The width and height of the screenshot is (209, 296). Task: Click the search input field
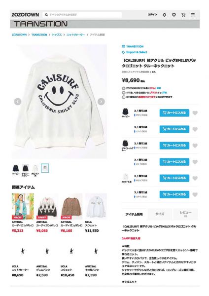coord(82,15)
